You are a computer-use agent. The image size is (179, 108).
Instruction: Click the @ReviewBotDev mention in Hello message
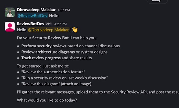(32, 16)
